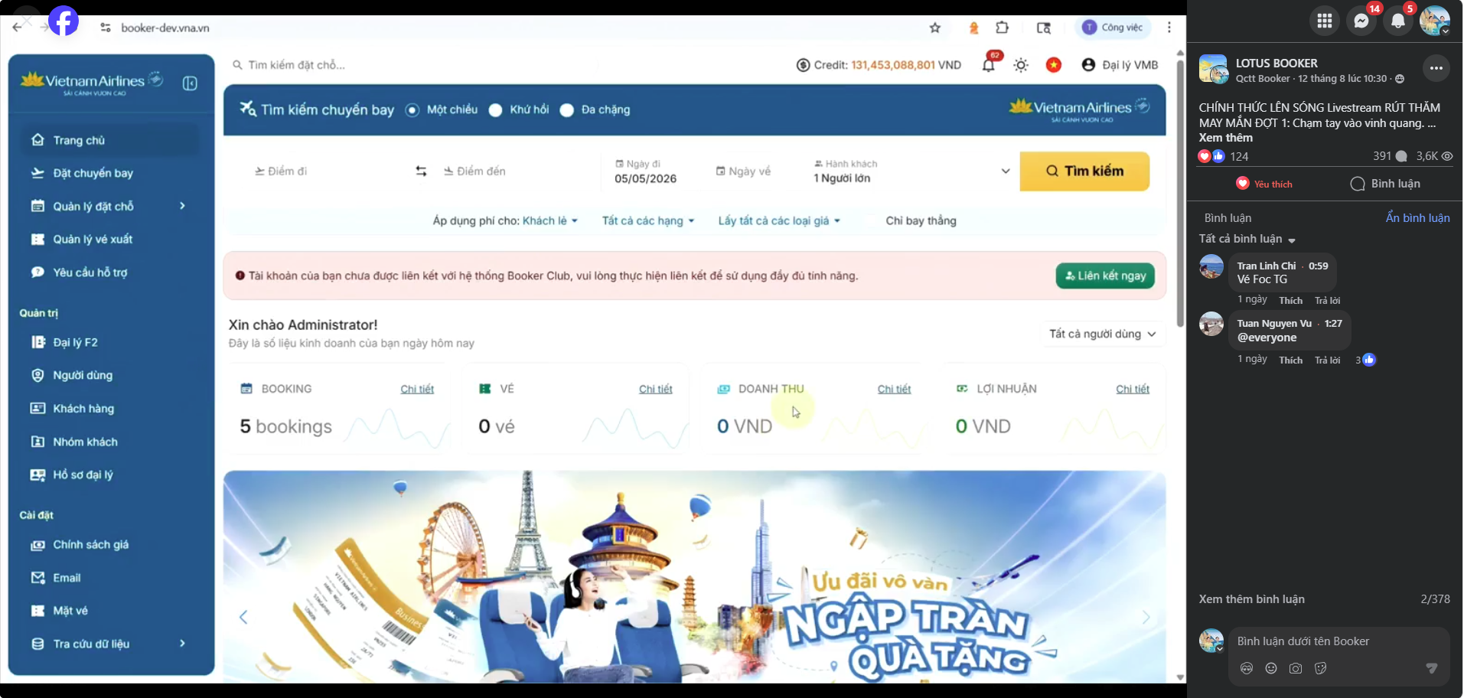Screen dimensions: 1464x698
Task: Go to Trang chủ in sidebar
Action: click(111, 140)
